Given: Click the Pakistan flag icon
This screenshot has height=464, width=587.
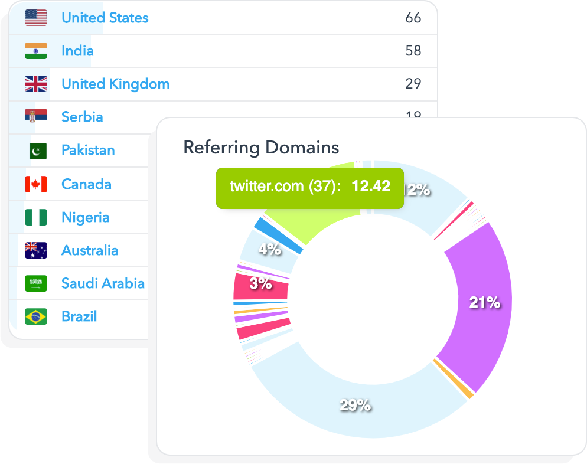Looking at the screenshot, I should pos(37,151).
